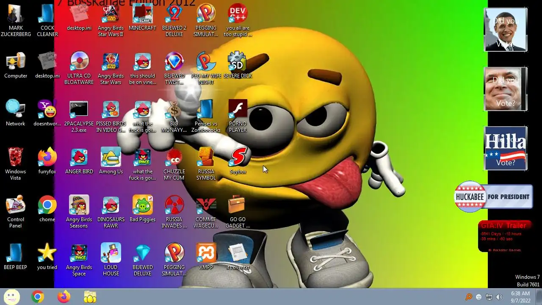Open the doesntwor... Yahoo messenger icon
The image size is (542, 305).
(47, 113)
